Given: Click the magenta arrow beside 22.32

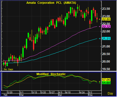Looking at the screenshot, I should (x=99, y=26).
